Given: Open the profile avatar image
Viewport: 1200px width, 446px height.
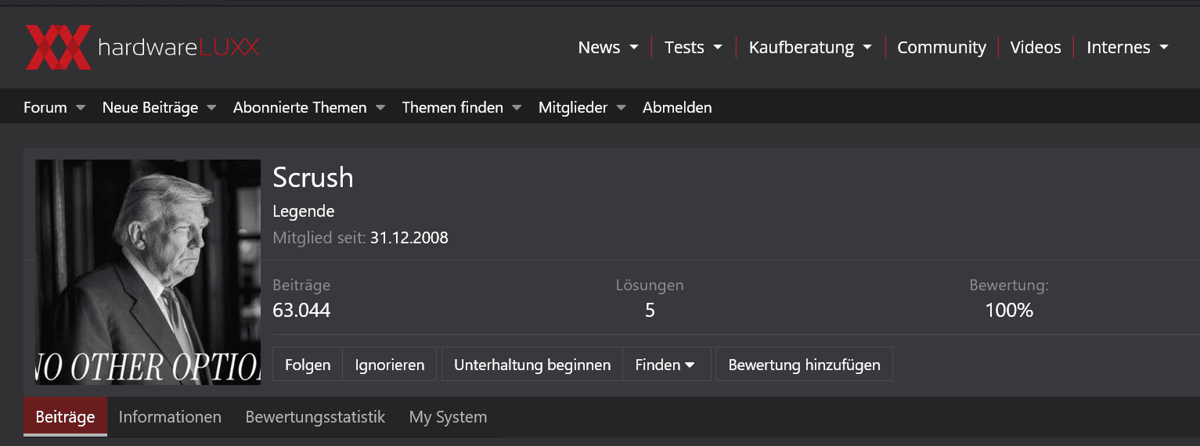Looking at the screenshot, I should click(x=148, y=272).
